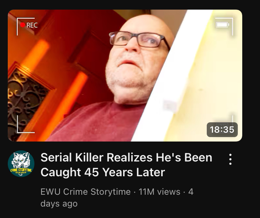
Task: Open the 'Serial Killer Realizes He's Been' title
Action: pyautogui.click(x=126, y=157)
